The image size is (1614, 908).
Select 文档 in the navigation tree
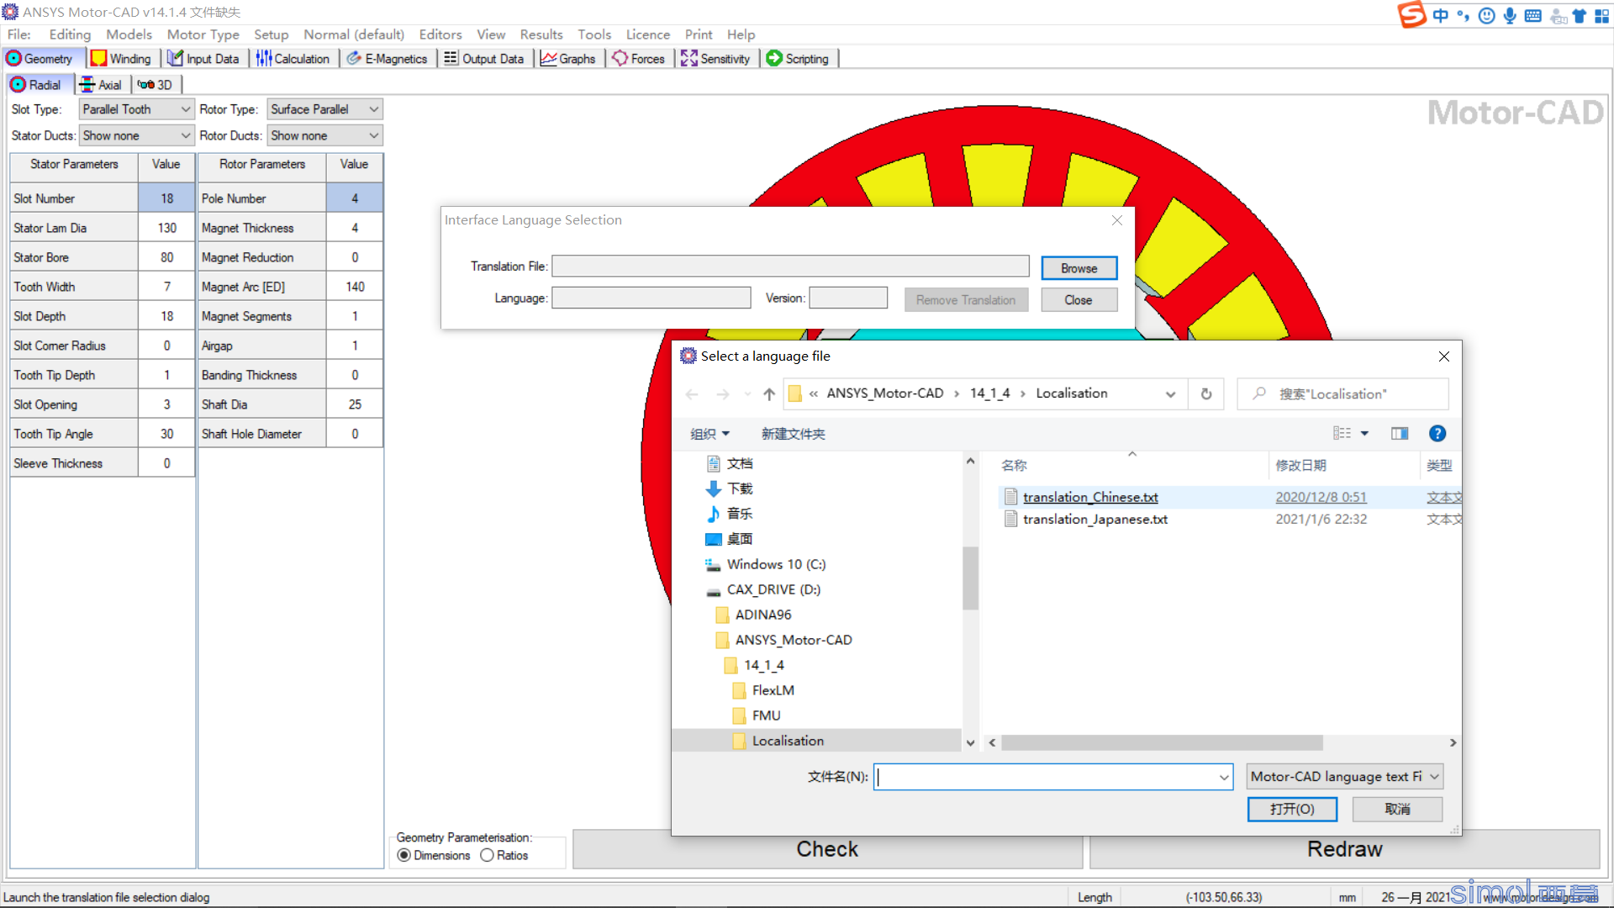click(x=739, y=464)
